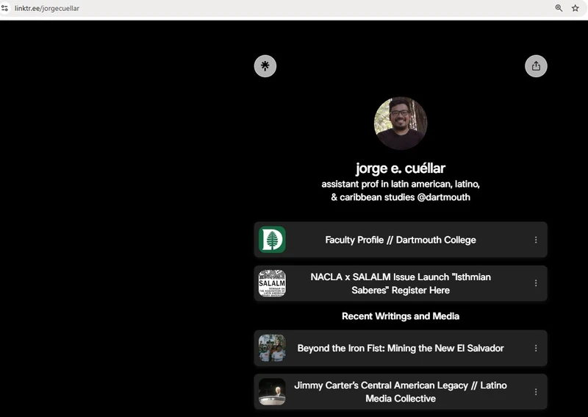
Task: Click the Linktree asterisk logo button
Action: pyautogui.click(x=265, y=66)
